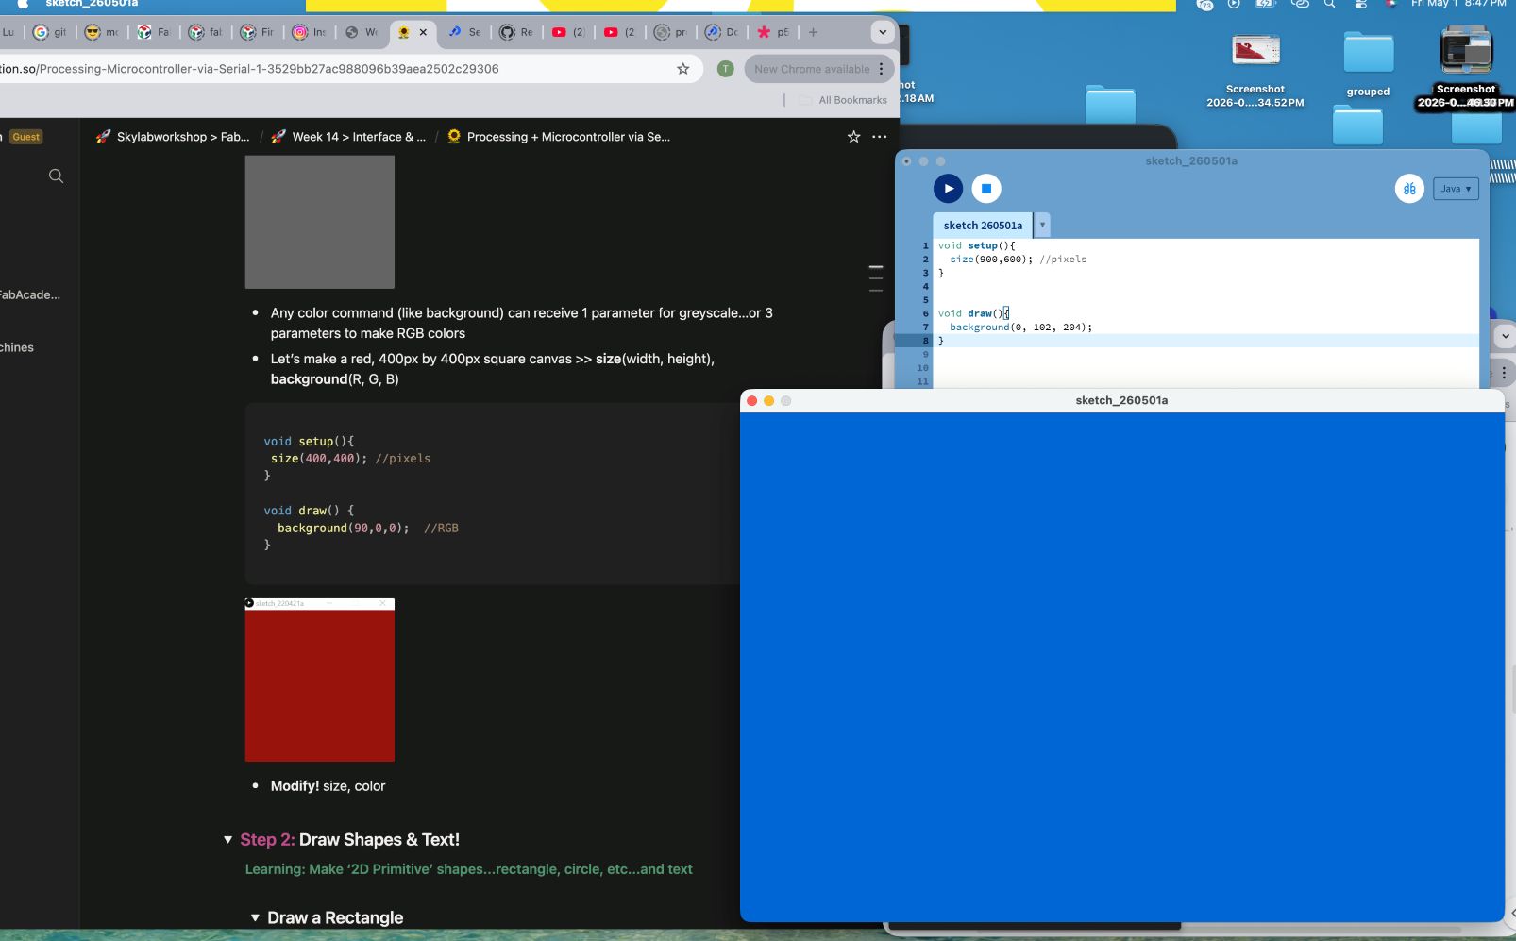The image size is (1516, 941).
Task: Add a new Chrome tab
Action: pyautogui.click(x=813, y=32)
